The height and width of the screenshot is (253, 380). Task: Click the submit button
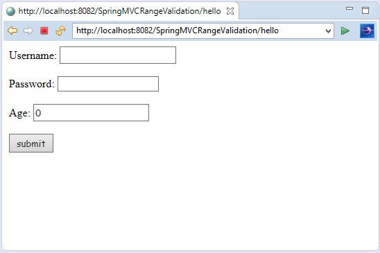31,143
